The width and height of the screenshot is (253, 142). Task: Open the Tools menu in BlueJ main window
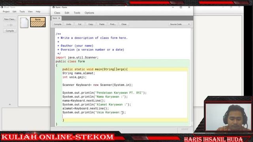pyautogui.click(x=22, y=11)
